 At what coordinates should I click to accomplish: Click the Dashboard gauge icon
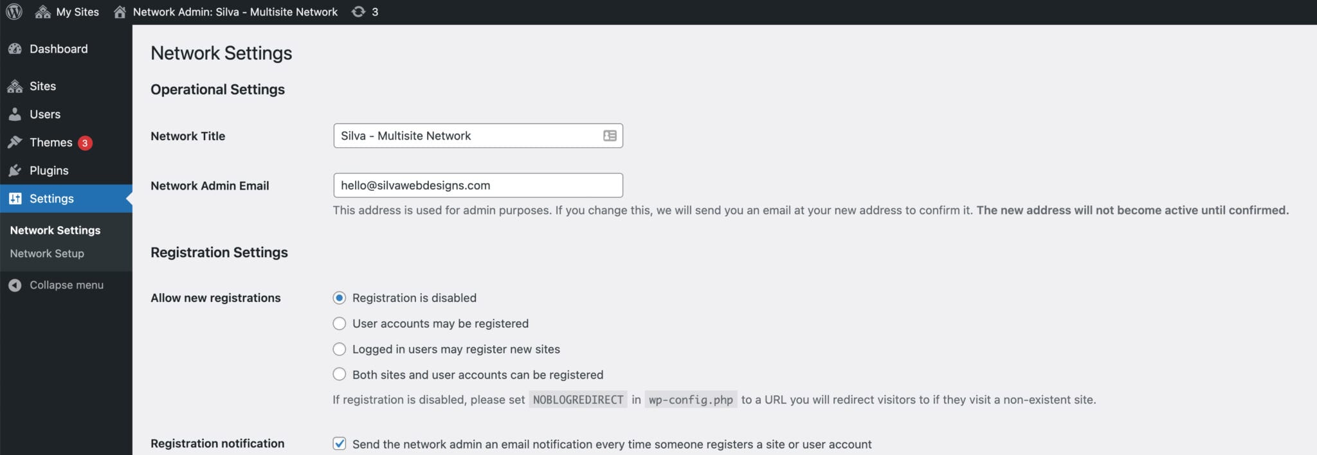pyautogui.click(x=15, y=49)
